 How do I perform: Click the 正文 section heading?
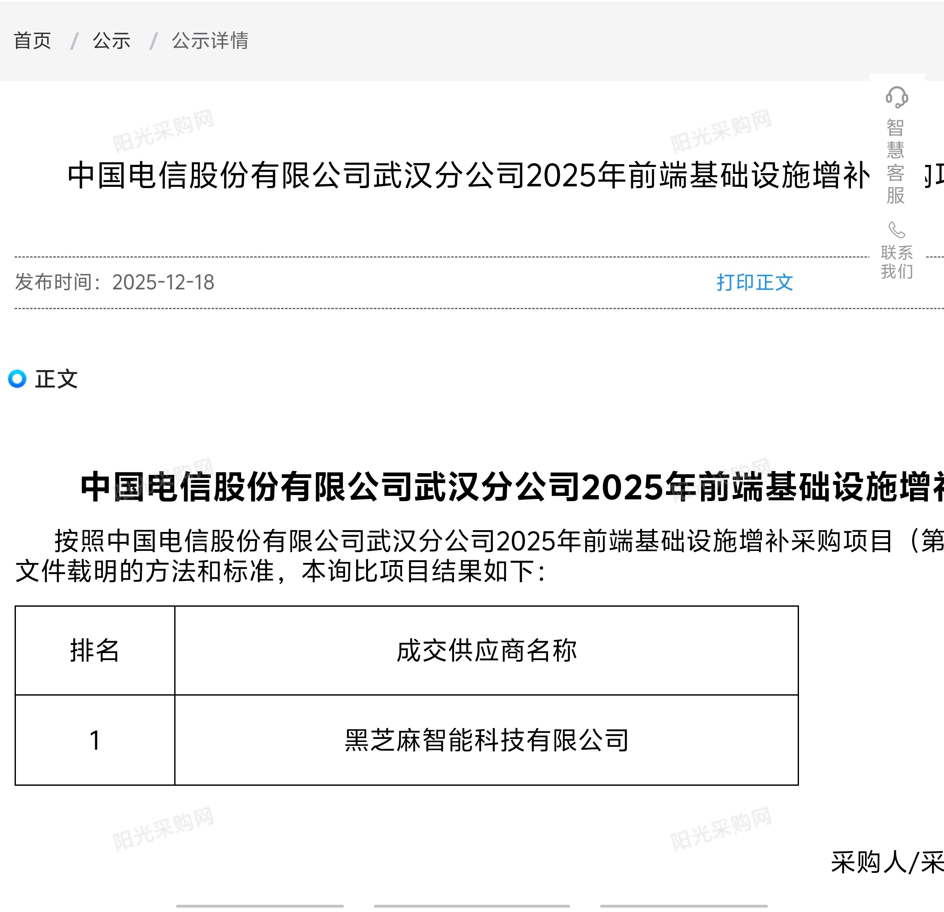click(x=56, y=379)
